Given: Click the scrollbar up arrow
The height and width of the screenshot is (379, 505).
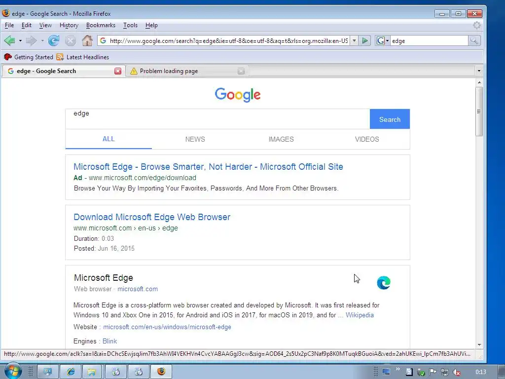Looking at the screenshot, I should (479, 82).
